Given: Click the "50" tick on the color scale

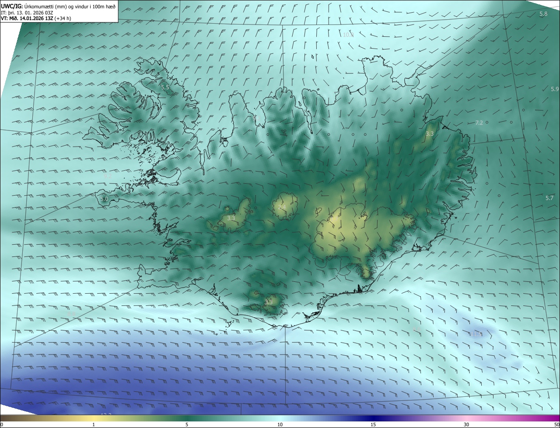Looking at the screenshot, I should click(556, 424).
